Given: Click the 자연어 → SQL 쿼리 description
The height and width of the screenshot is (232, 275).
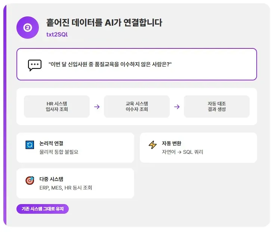Looking at the screenshot, I should [x=182, y=152].
